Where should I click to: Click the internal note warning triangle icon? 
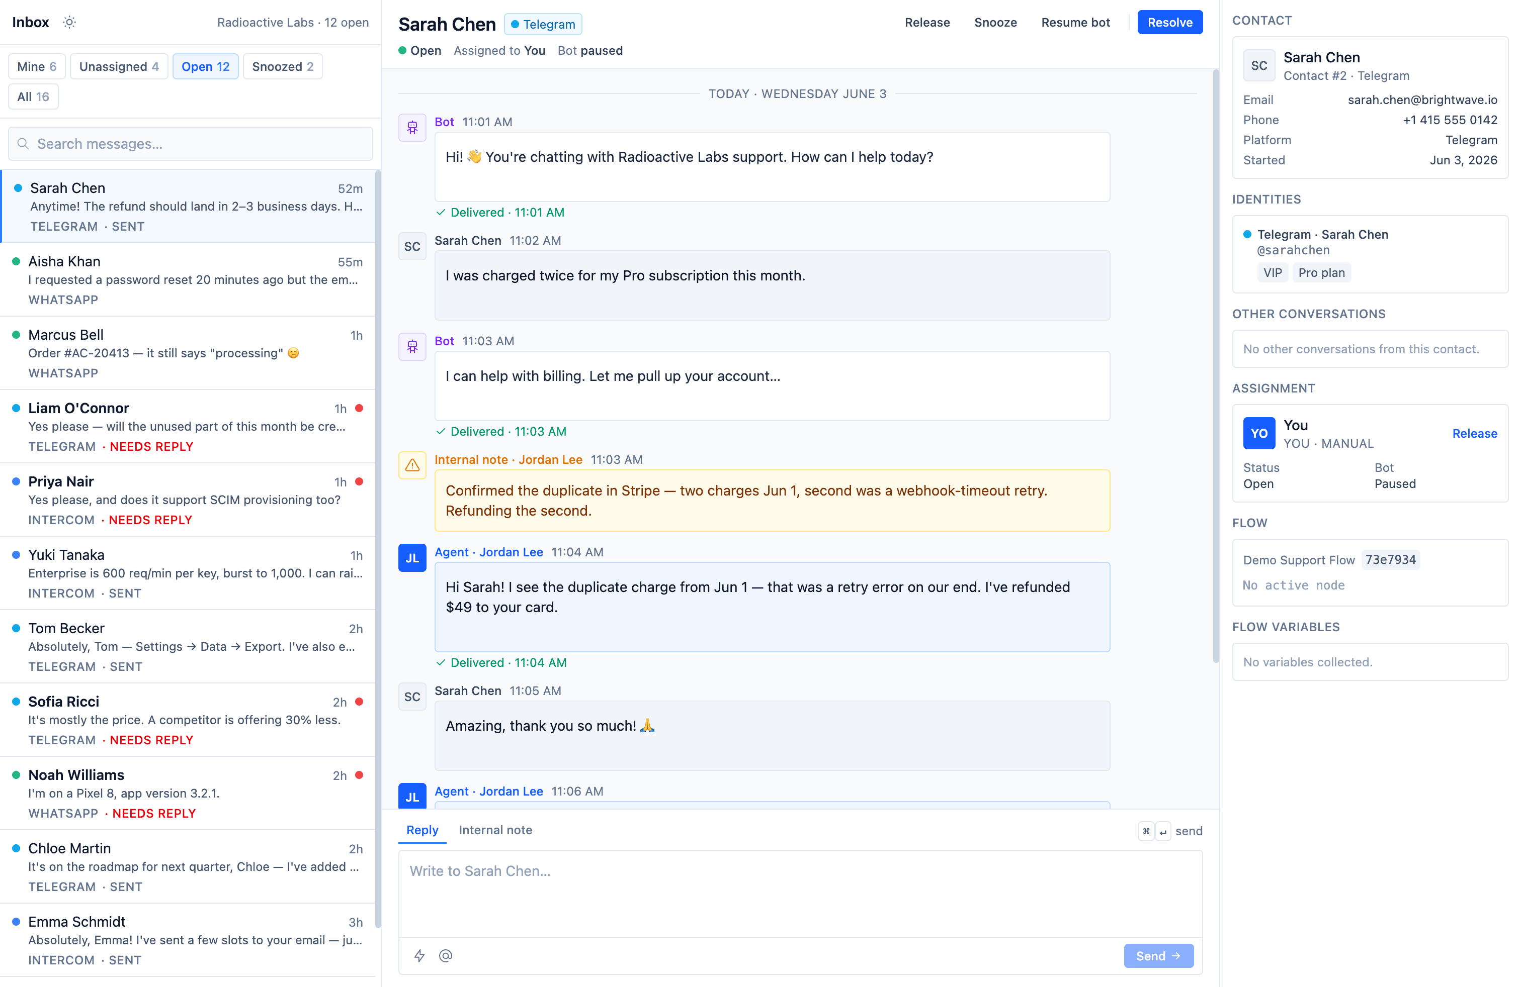point(412,465)
